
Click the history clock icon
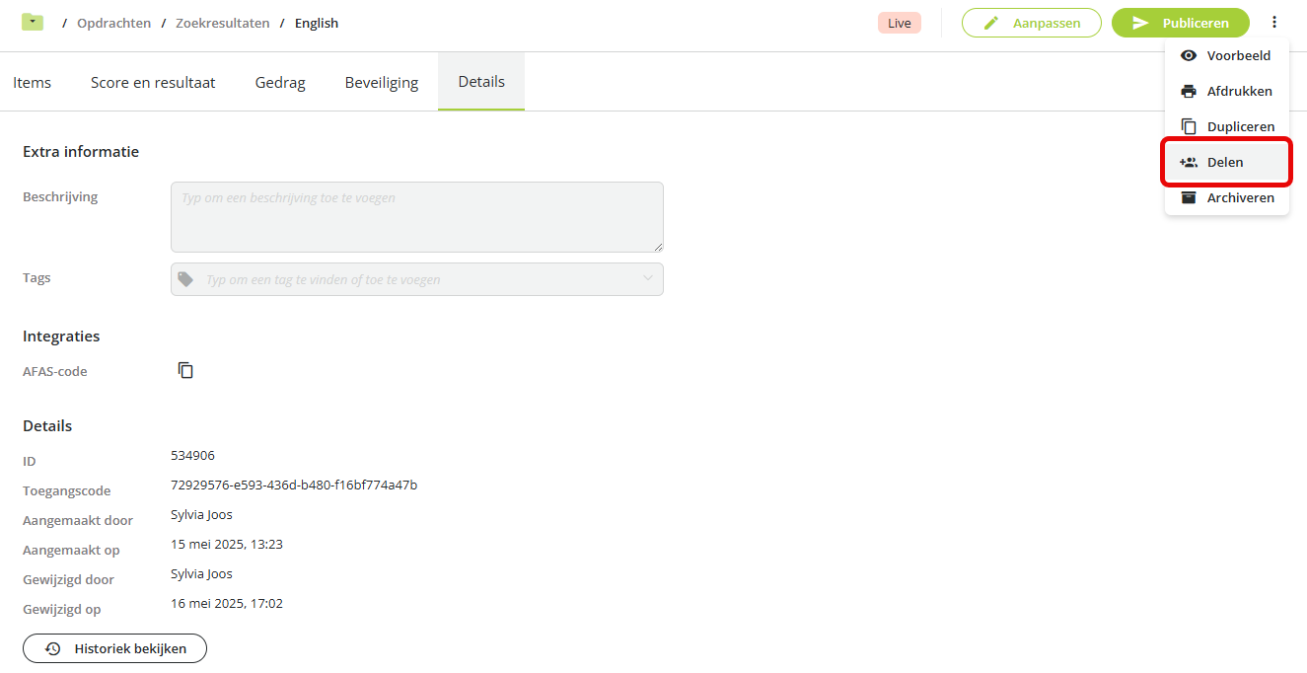tap(53, 648)
